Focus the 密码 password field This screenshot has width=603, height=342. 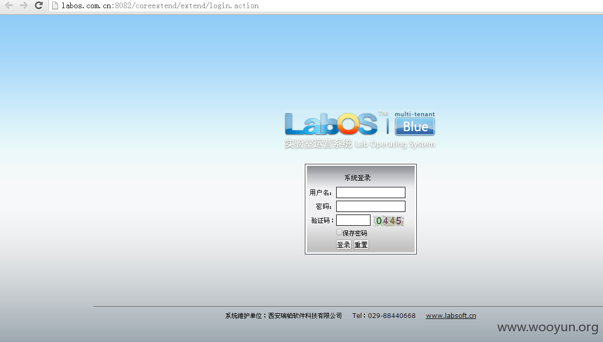[371, 206]
